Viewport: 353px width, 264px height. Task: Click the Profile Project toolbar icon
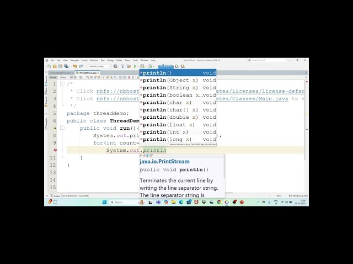coord(149,67)
